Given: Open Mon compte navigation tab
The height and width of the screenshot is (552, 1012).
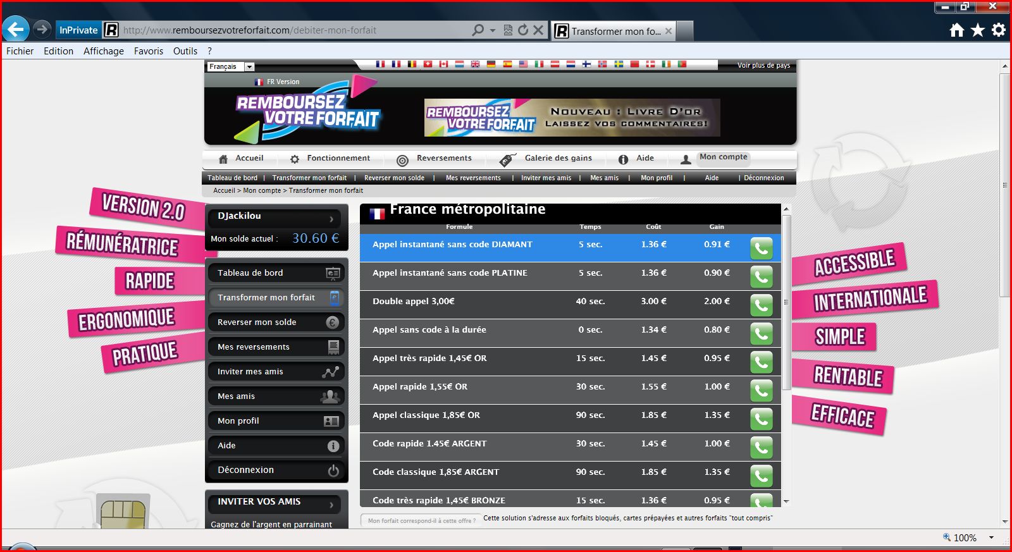Looking at the screenshot, I should point(723,157).
